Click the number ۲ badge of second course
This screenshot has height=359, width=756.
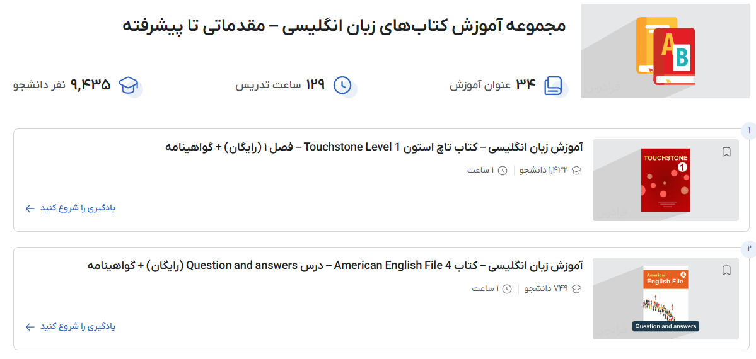(749, 249)
